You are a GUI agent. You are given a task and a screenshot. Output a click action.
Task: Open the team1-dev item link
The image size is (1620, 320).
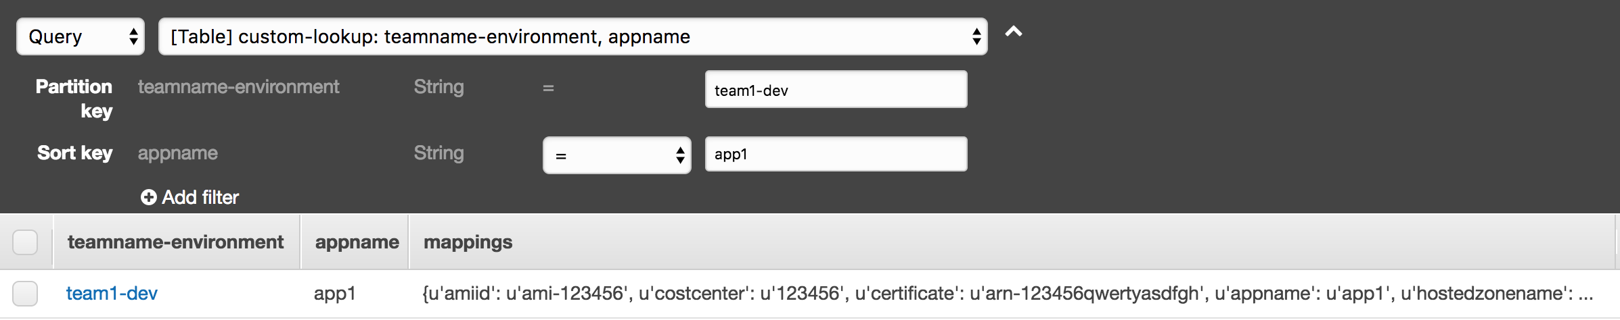(112, 294)
